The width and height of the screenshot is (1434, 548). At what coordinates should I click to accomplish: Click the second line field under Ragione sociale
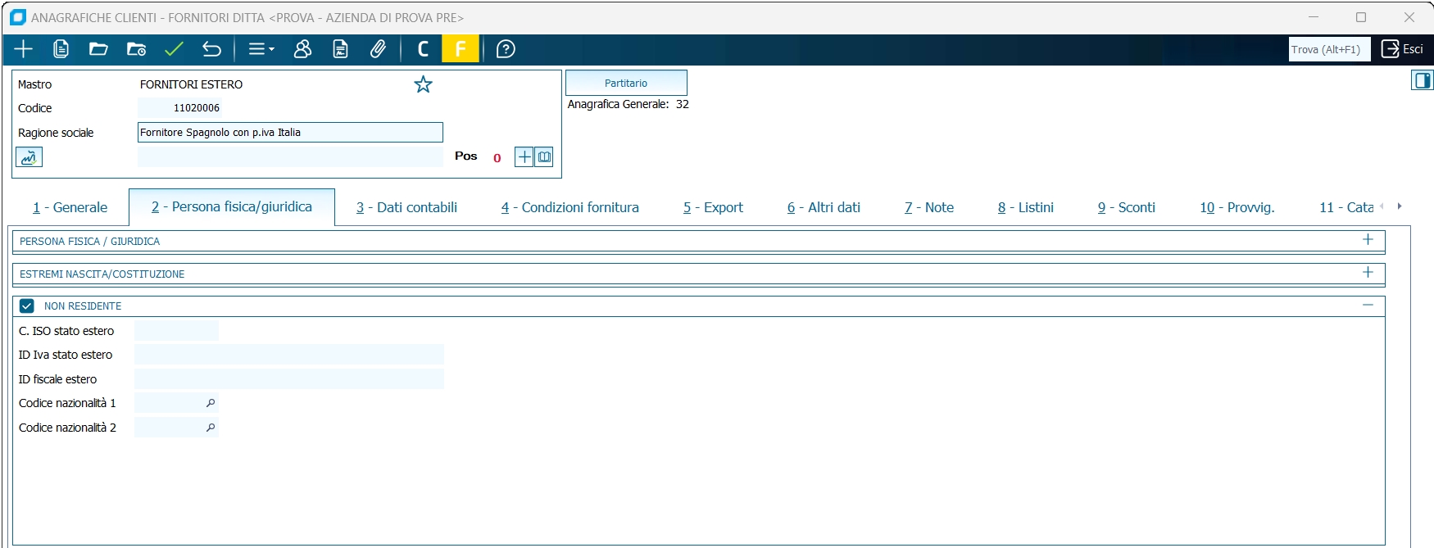[x=290, y=156]
